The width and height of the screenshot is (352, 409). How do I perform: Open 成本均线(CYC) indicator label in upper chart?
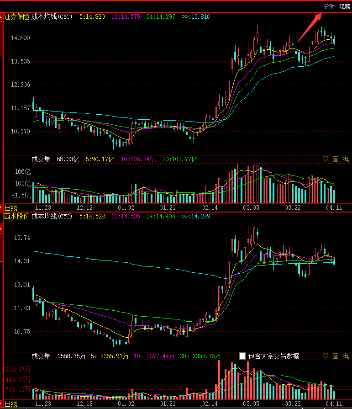click(52, 16)
